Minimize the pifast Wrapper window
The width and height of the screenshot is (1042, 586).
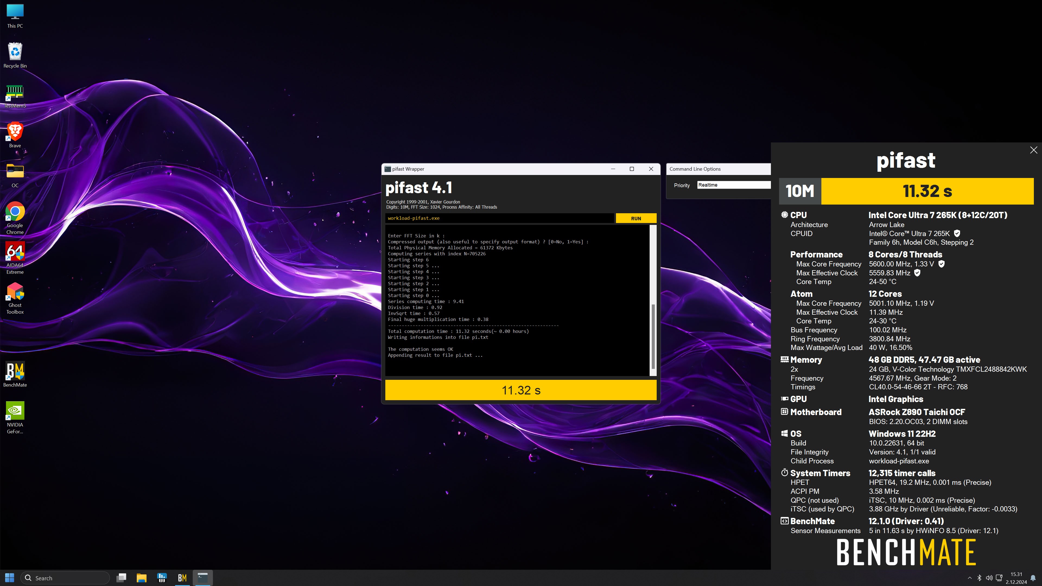[x=613, y=169]
